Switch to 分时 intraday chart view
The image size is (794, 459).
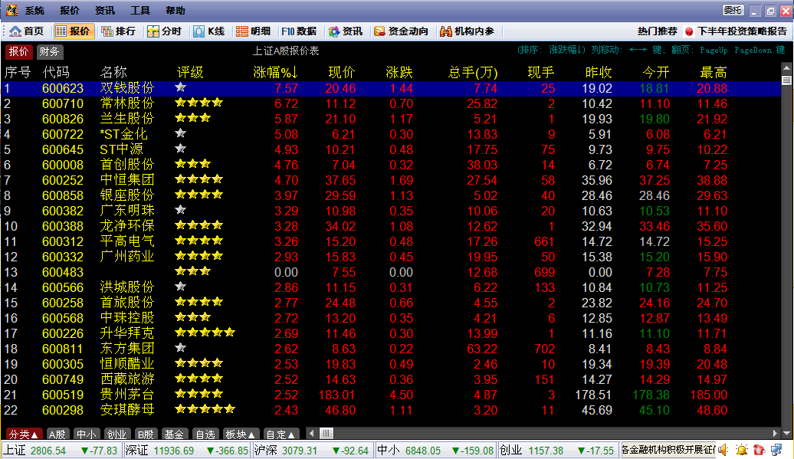click(x=165, y=31)
